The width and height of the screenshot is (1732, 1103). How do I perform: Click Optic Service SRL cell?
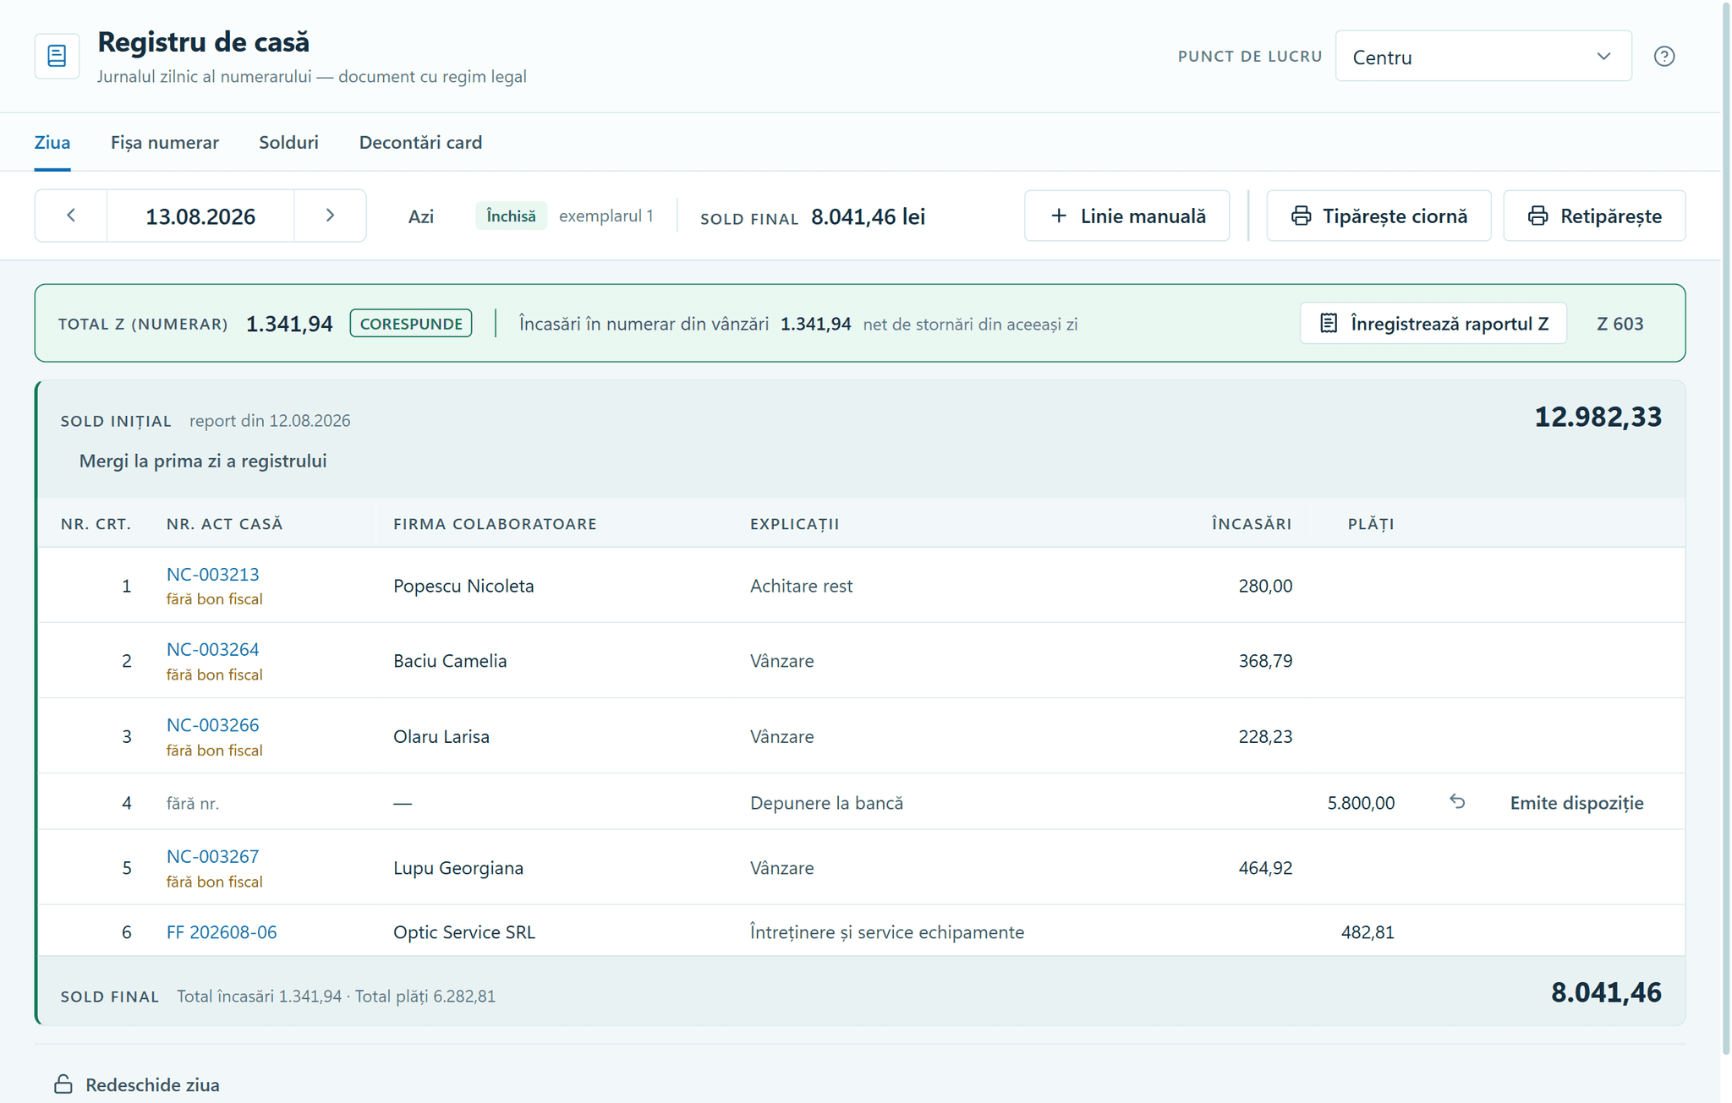pyautogui.click(x=464, y=932)
